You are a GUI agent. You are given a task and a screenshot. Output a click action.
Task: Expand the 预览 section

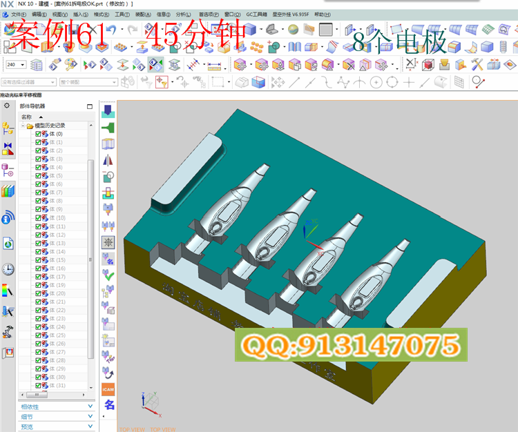tap(57, 426)
